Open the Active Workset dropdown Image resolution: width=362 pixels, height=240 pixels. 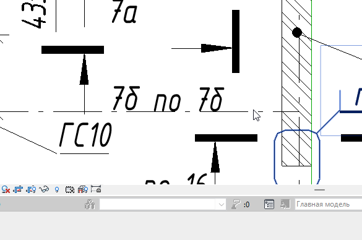pos(163,205)
